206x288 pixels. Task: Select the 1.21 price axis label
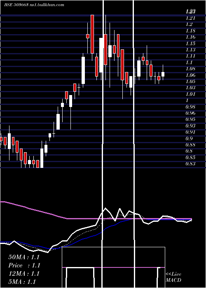click(x=190, y=18)
